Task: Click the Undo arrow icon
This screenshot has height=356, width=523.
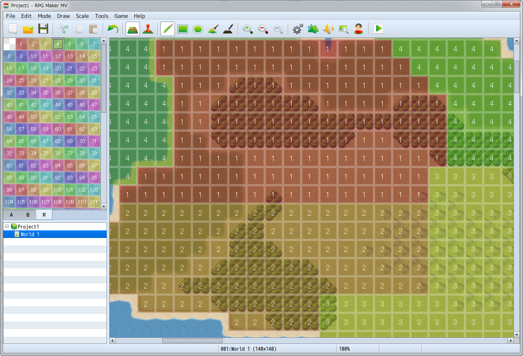Action: pos(113,29)
